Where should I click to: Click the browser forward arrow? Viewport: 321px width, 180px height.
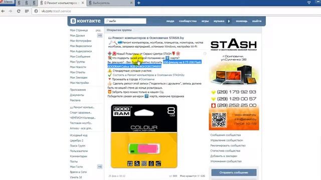point(11,11)
